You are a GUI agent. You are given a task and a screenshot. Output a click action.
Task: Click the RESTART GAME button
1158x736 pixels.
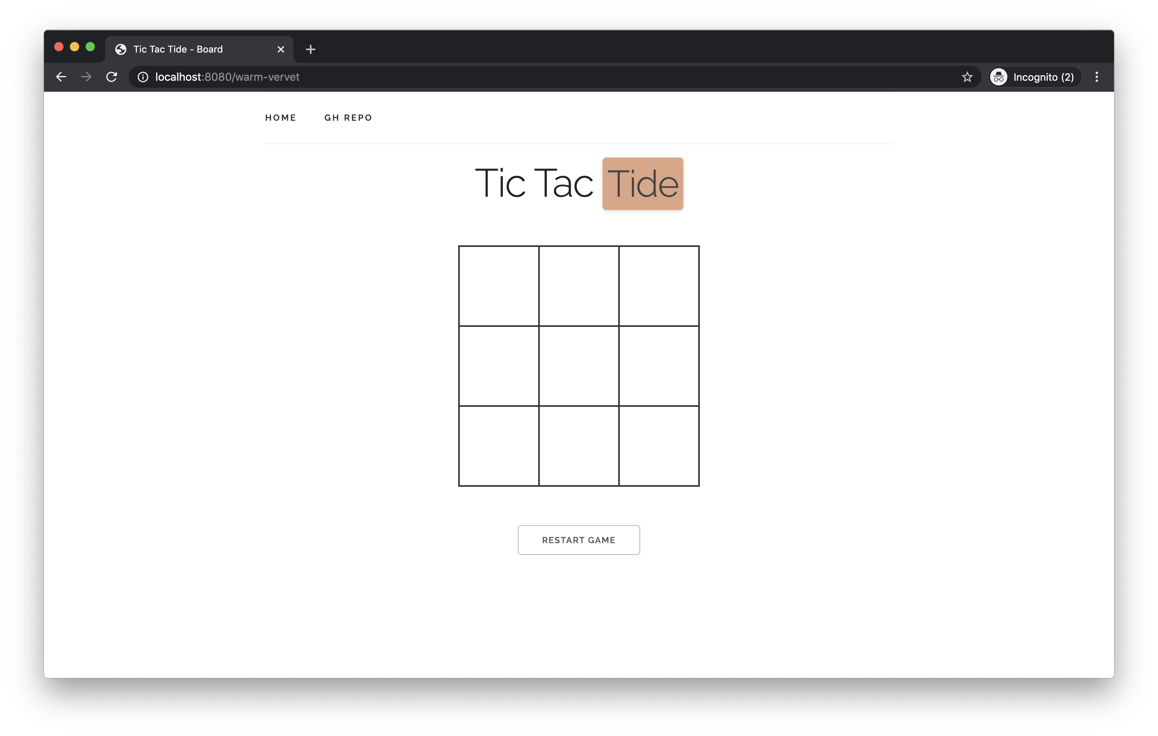(579, 540)
